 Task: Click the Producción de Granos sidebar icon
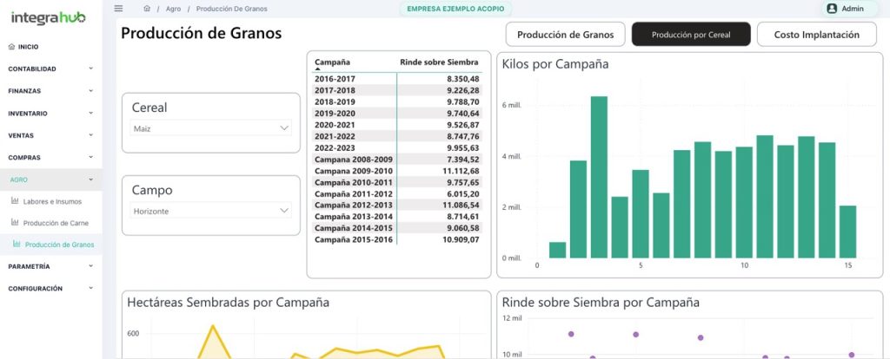(x=17, y=245)
